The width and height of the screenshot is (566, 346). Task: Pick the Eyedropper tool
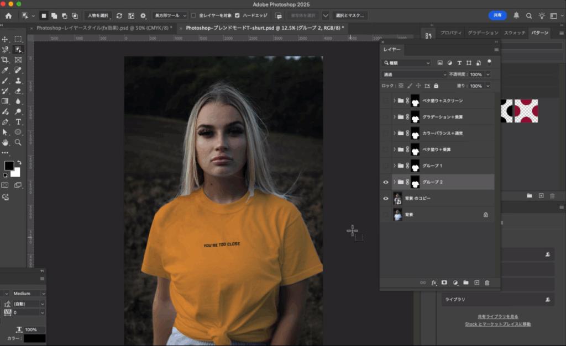point(5,70)
